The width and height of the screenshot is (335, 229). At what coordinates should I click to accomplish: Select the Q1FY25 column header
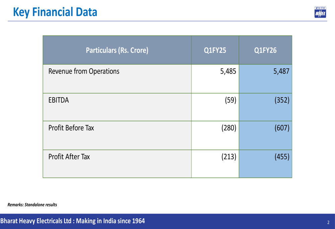click(215, 50)
